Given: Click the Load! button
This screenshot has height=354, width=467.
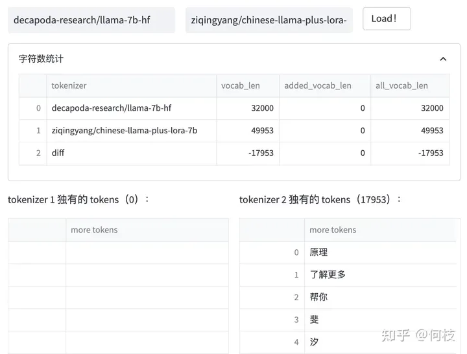Looking at the screenshot, I should click(387, 19).
